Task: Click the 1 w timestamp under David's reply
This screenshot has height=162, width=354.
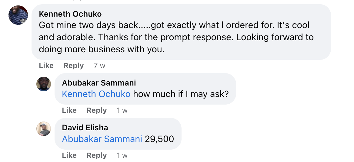Action: click(x=122, y=155)
